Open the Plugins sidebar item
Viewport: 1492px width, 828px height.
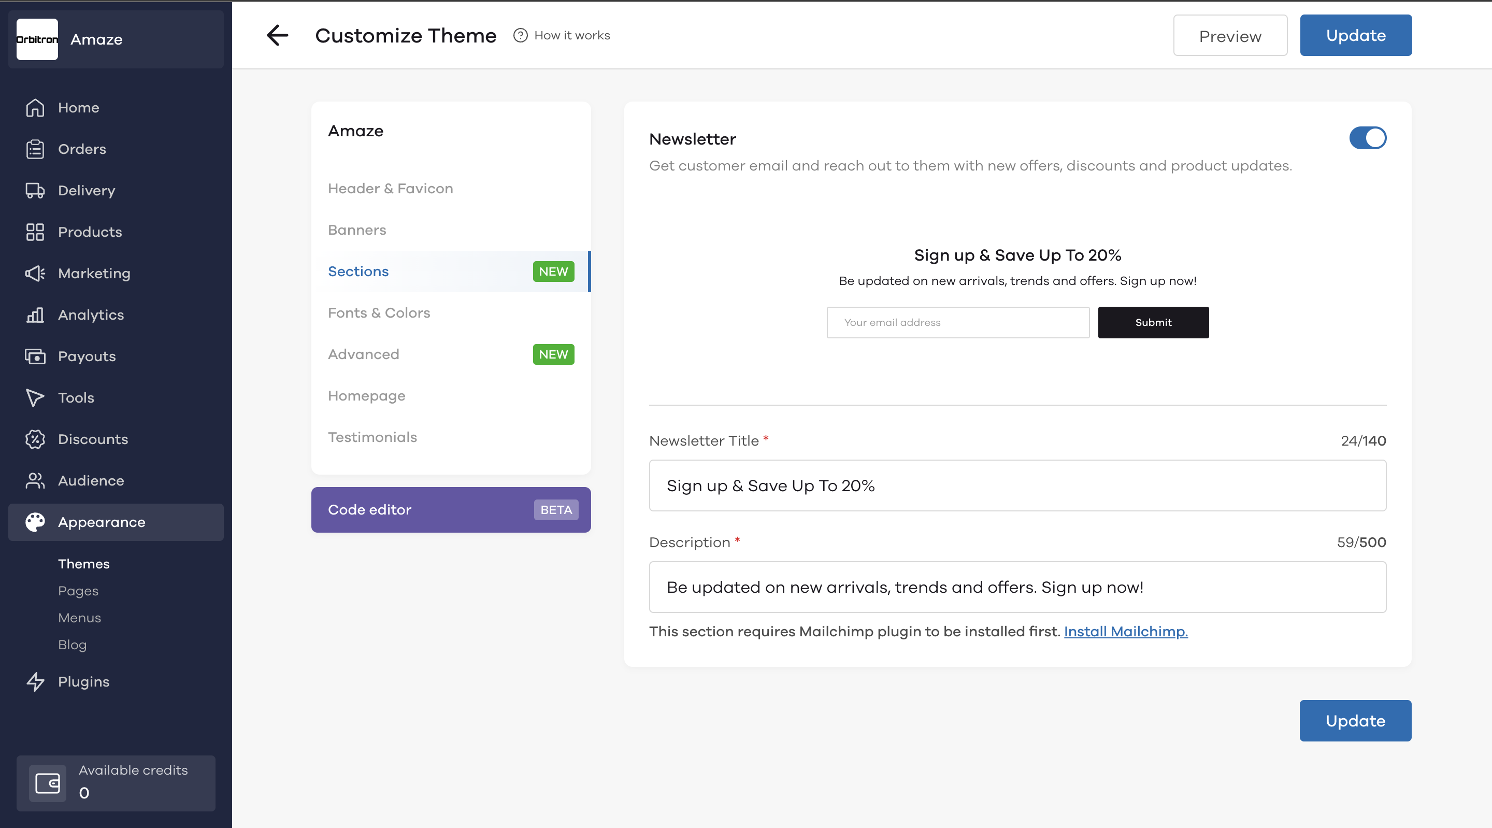click(x=116, y=681)
